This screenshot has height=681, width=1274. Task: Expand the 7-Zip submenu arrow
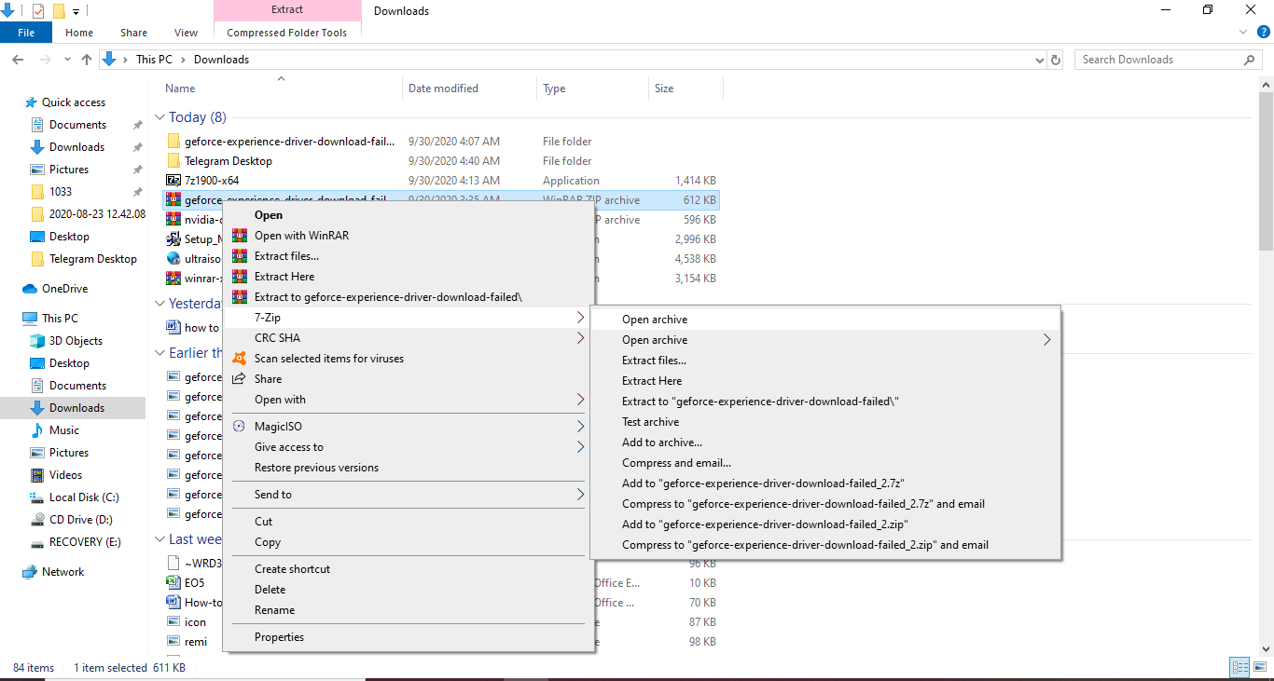[581, 318]
